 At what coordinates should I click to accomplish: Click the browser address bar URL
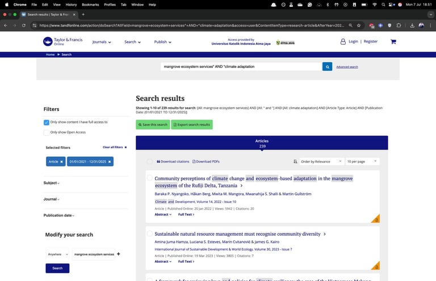pos(192,25)
